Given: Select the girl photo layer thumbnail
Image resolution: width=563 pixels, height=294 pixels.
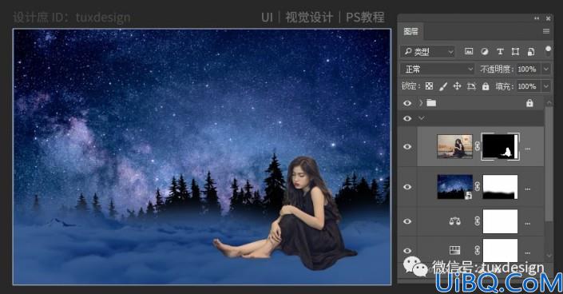Looking at the screenshot, I should click(x=454, y=146).
